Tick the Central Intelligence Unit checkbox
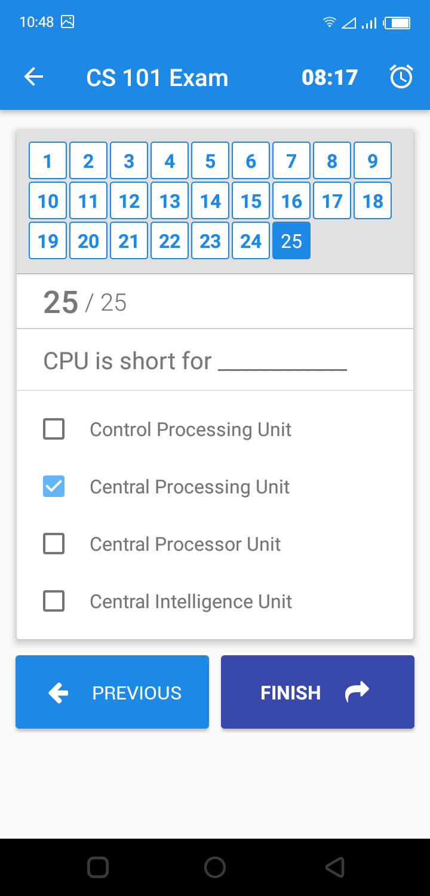Image resolution: width=430 pixels, height=896 pixels. click(x=54, y=601)
